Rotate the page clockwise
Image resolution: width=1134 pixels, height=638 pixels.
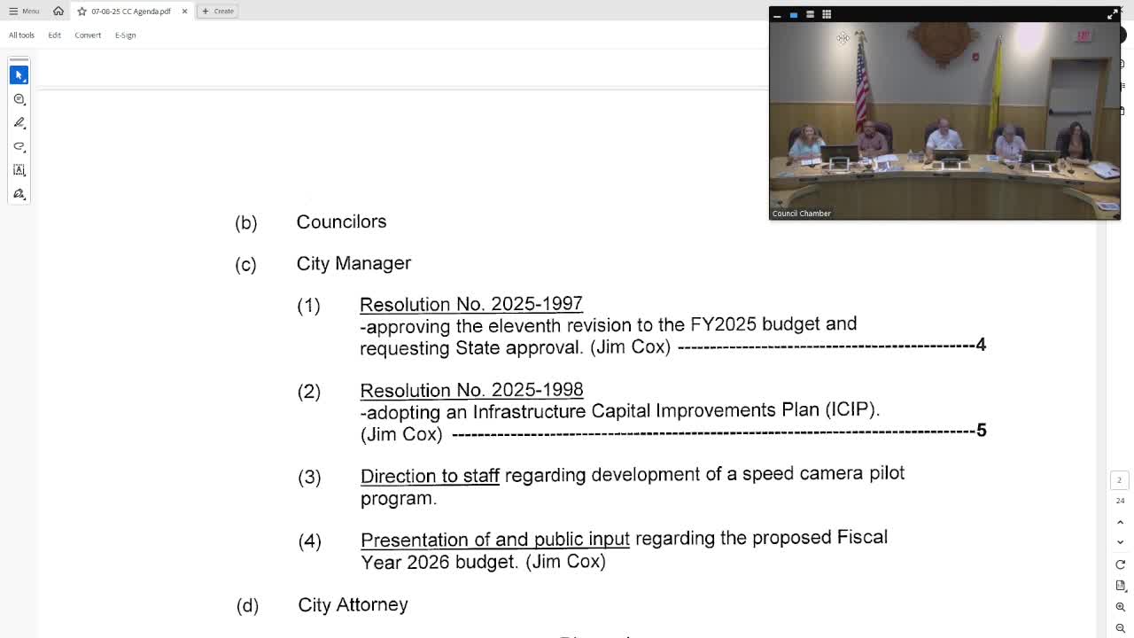[1120, 564]
